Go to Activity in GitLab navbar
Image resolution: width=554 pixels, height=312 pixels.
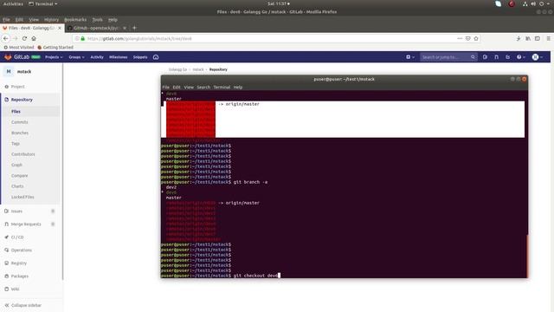(x=97, y=57)
